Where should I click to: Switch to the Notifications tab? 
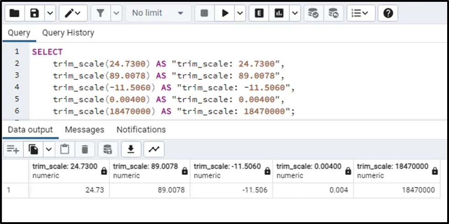[x=141, y=130]
